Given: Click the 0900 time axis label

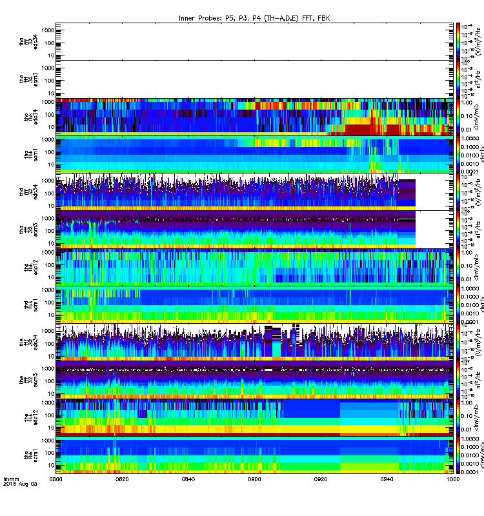Looking at the screenshot, I should [x=254, y=479].
